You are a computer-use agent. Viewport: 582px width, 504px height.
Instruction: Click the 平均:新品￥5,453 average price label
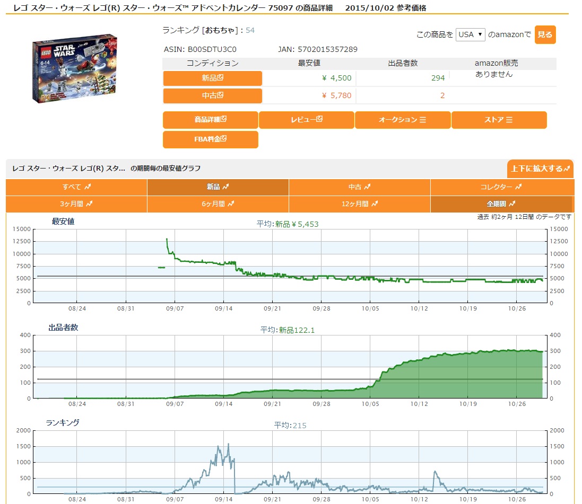(288, 224)
